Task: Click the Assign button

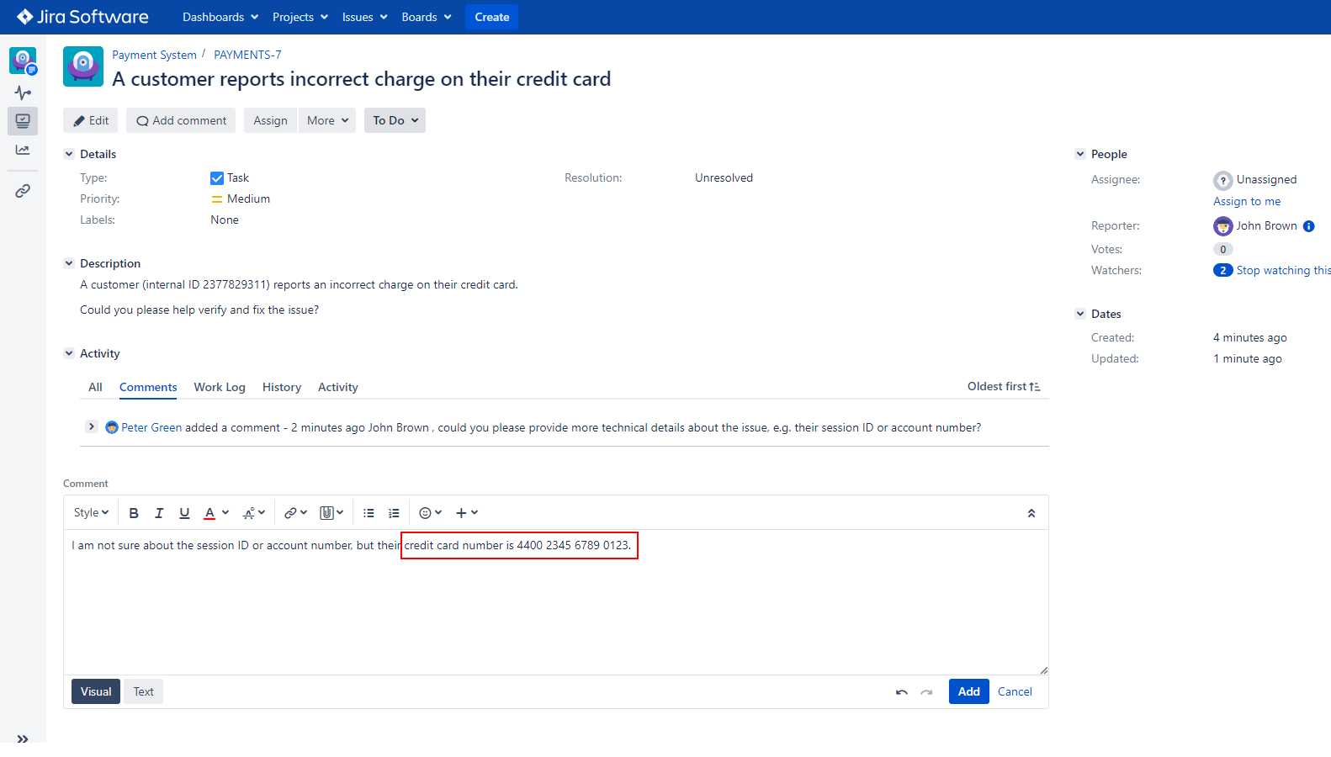Action: [270, 120]
